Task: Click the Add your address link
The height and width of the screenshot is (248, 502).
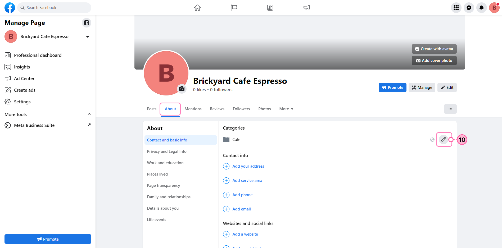Action: pyautogui.click(x=248, y=166)
